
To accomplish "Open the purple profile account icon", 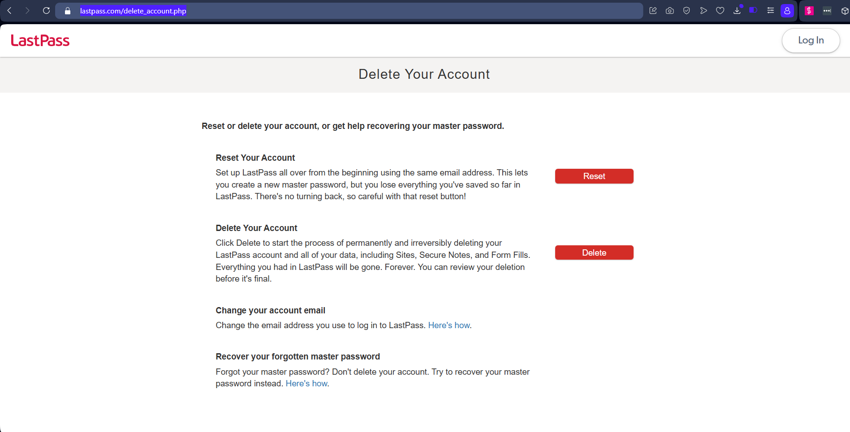I will coord(787,11).
